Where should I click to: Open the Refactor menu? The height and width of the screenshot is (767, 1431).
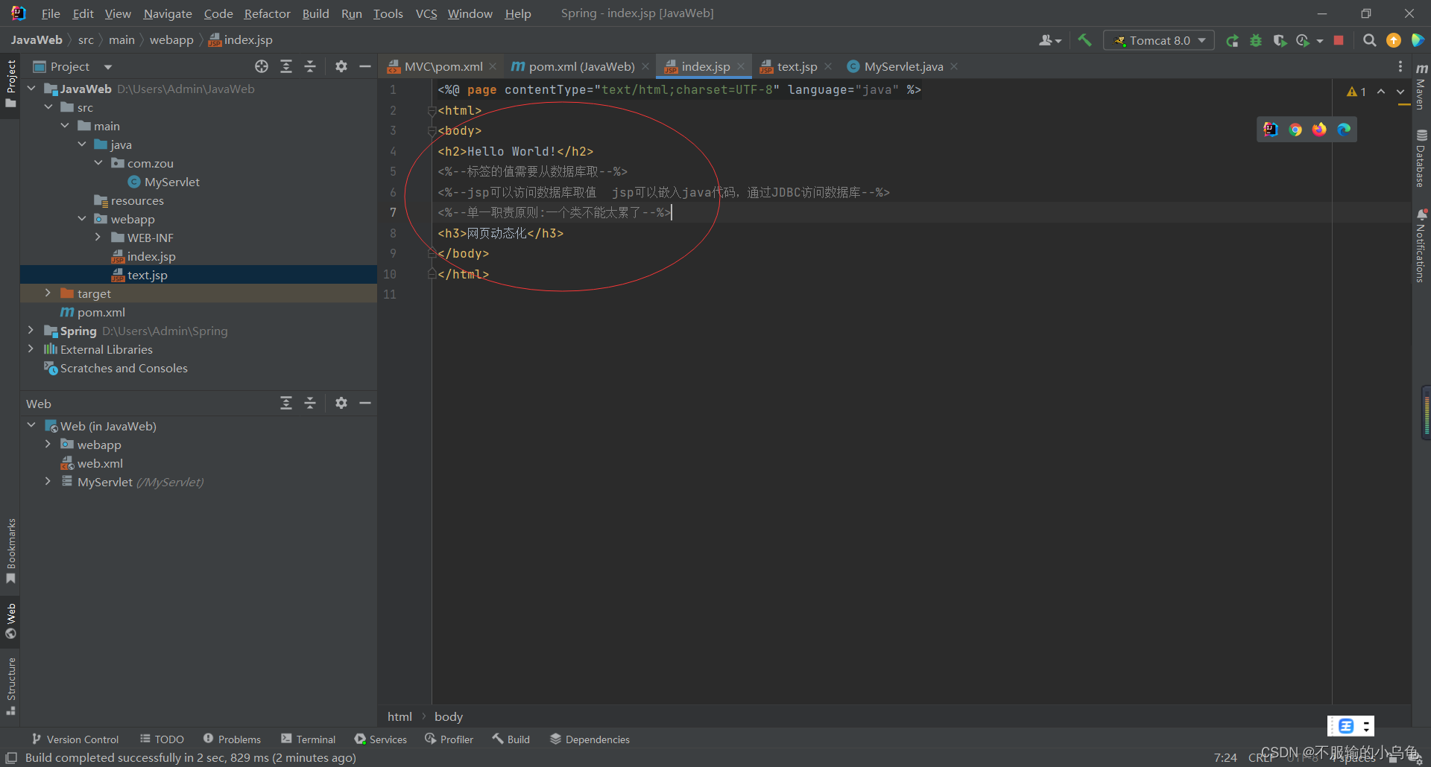pyautogui.click(x=267, y=13)
